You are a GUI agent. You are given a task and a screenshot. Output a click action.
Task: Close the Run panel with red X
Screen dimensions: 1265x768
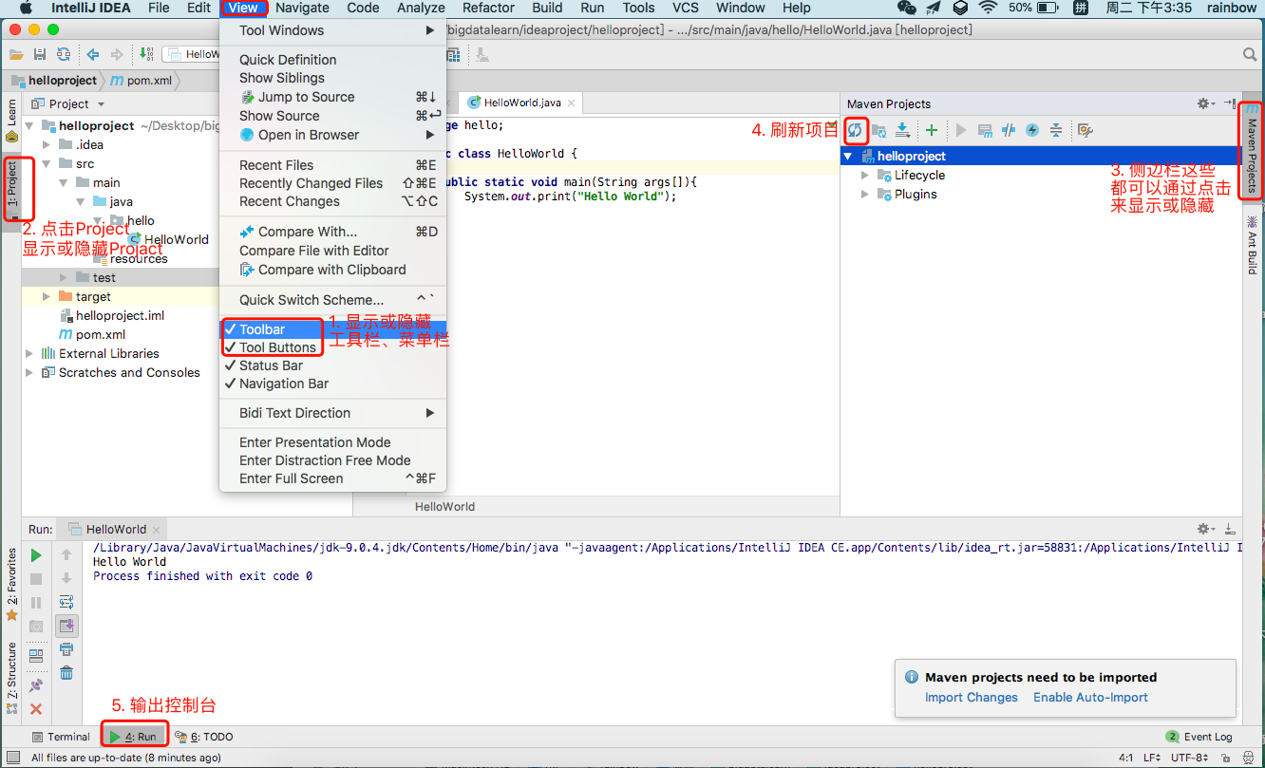tap(36, 709)
